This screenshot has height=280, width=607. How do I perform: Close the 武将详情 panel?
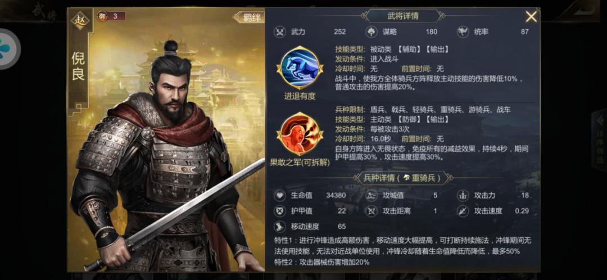531,17
